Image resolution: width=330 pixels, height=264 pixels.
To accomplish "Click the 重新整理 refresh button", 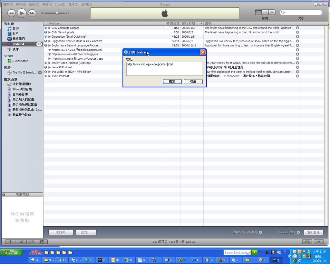I will tap(313, 232).
